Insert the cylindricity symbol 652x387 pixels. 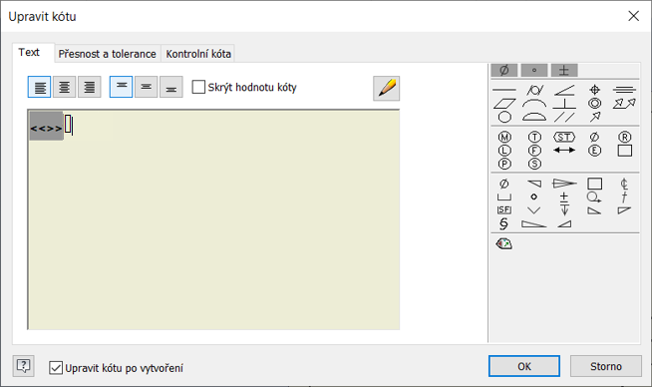534,90
